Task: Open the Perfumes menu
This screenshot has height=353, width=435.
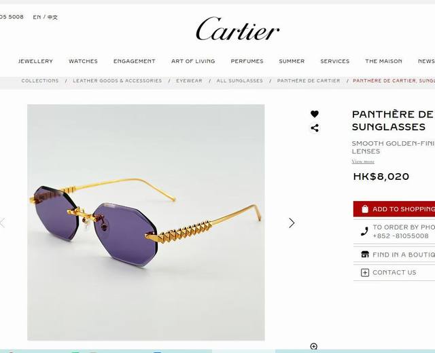Action: coord(247,61)
